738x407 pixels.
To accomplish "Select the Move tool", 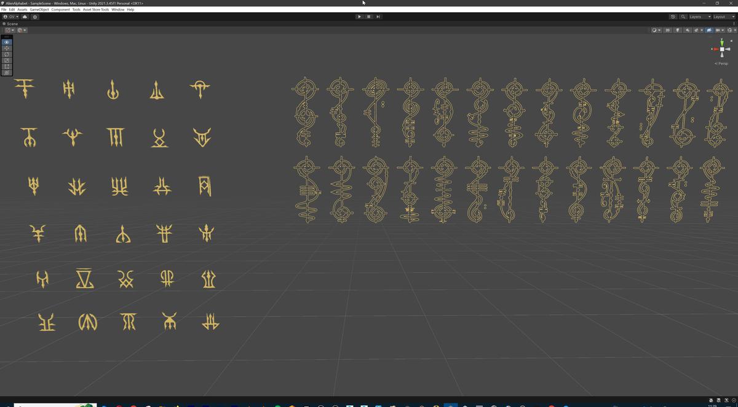I will (x=6, y=48).
